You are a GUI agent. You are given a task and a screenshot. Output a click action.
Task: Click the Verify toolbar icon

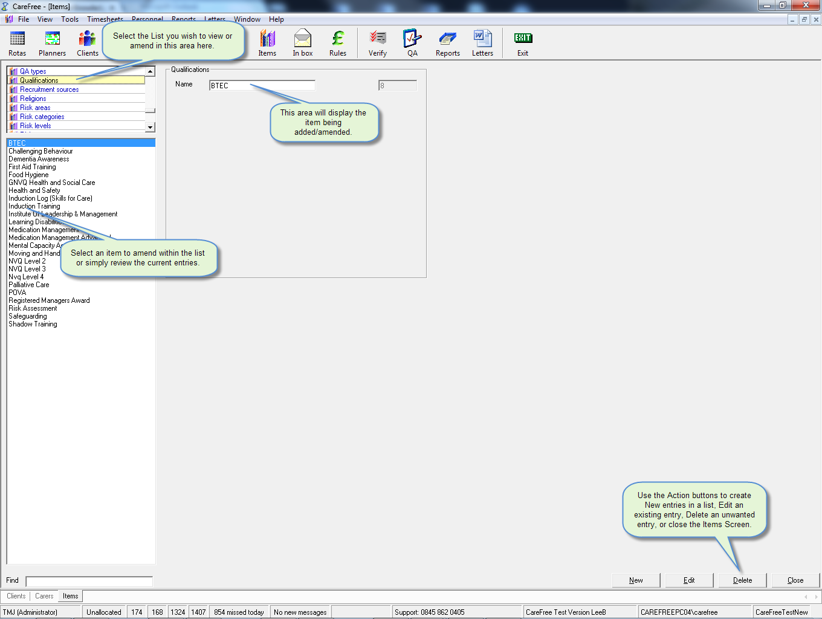[x=378, y=43]
